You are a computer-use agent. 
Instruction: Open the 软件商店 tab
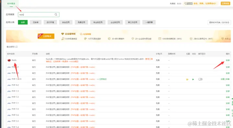click(11, 4)
